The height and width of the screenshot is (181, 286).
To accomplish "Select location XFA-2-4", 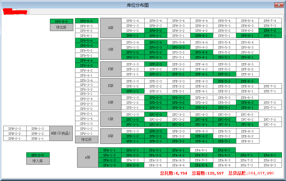I will 133,165.
